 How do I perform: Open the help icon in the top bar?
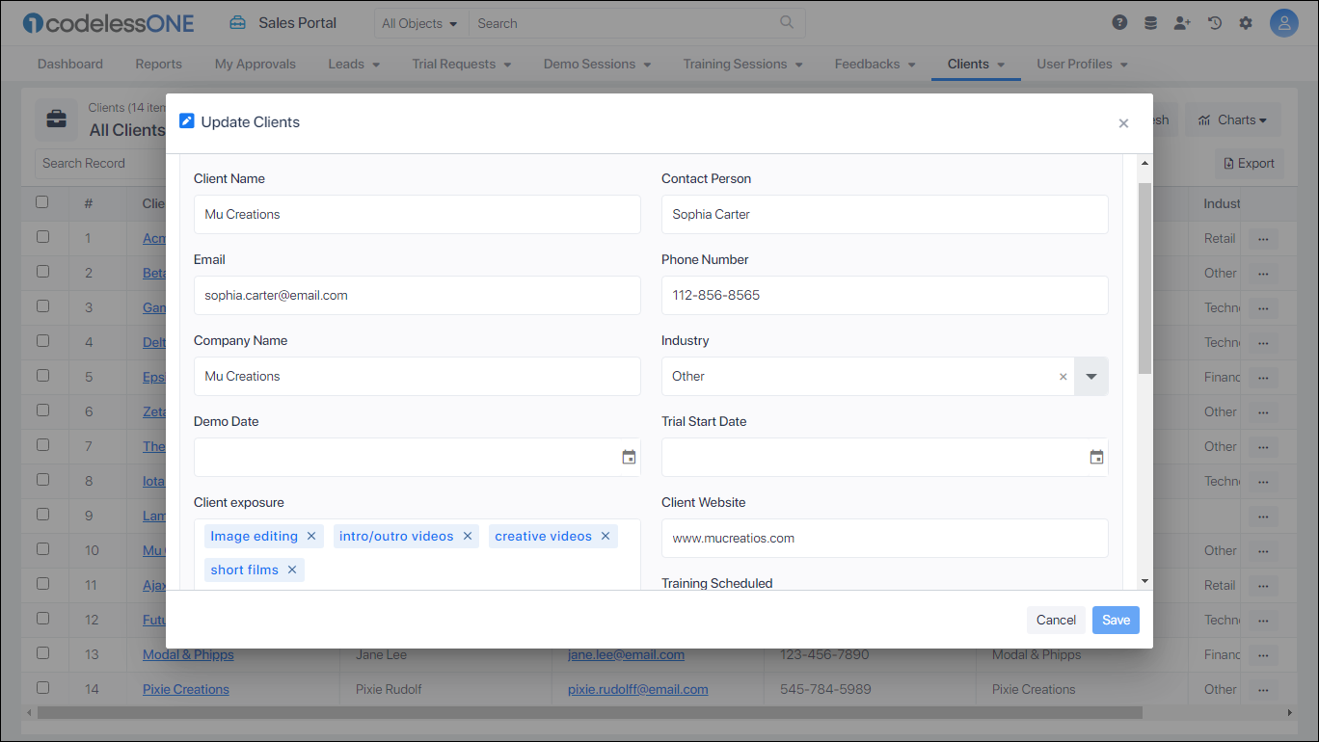[1119, 22]
